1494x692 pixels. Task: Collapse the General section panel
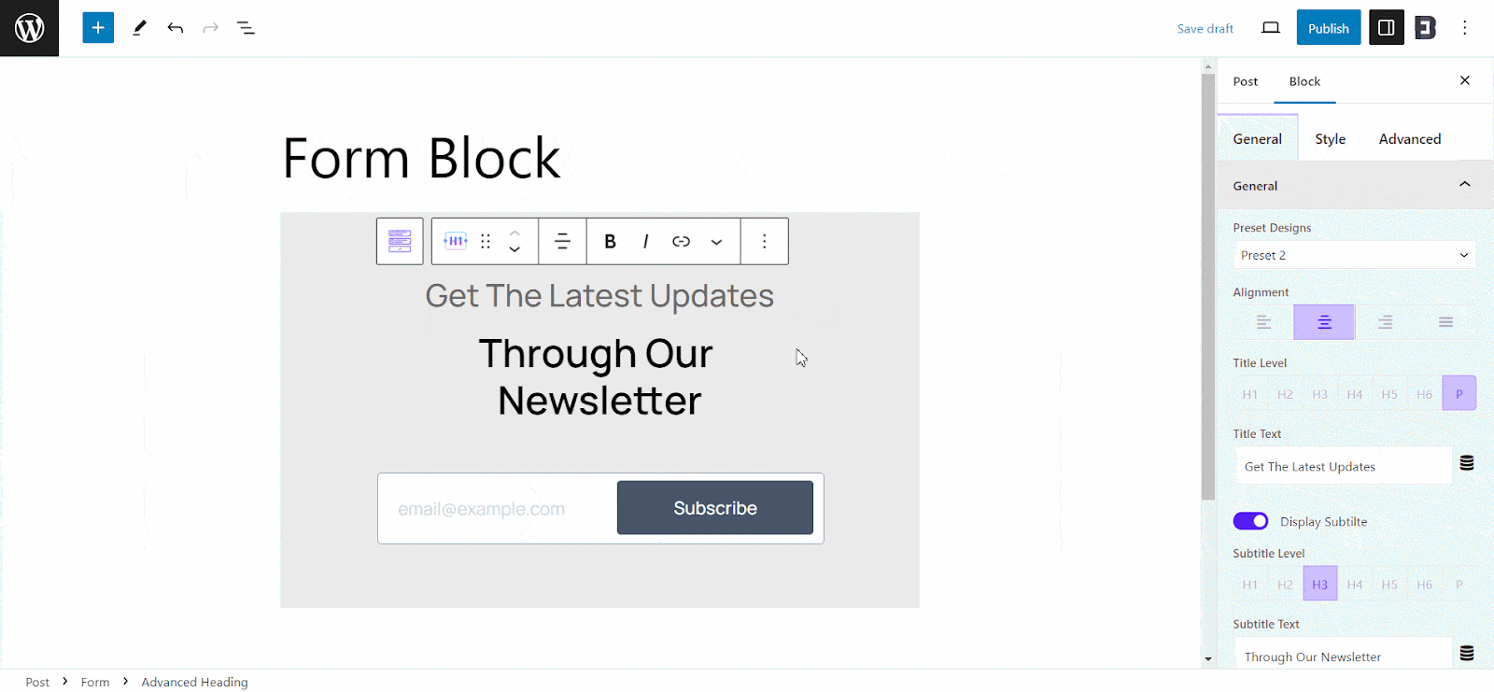(1464, 184)
